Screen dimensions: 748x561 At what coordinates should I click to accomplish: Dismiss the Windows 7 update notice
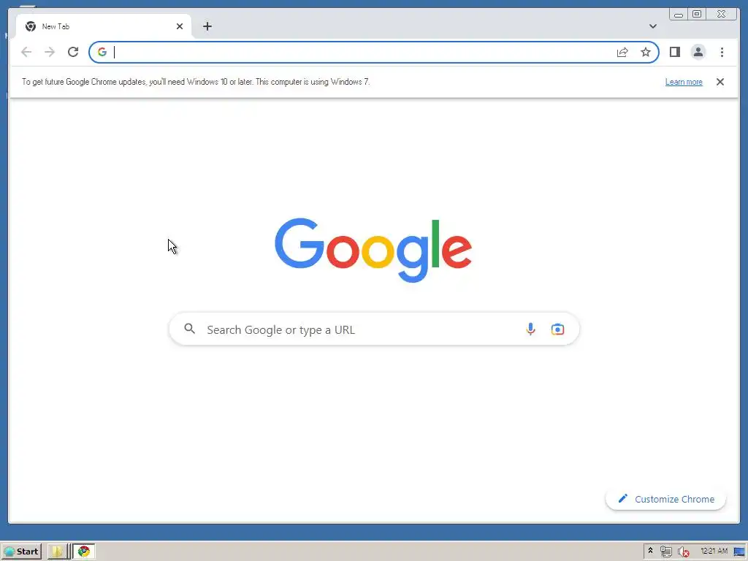[x=720, y=82]
